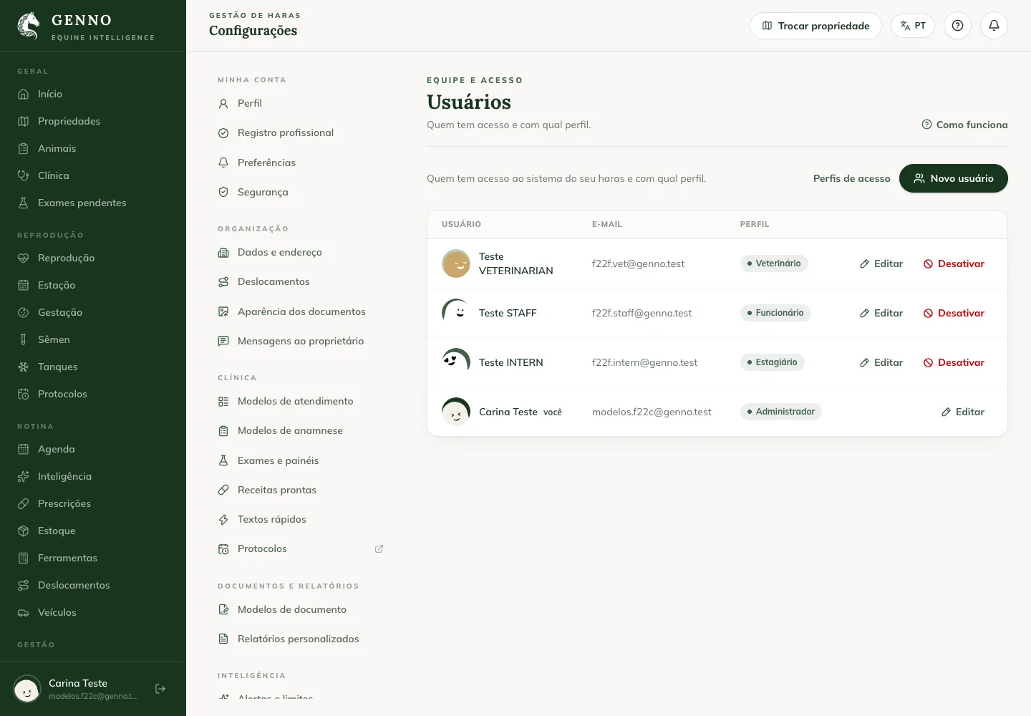1031x716 pixels.
Task: Click the help question mark icon in header
Action: [x=957, y=26]
